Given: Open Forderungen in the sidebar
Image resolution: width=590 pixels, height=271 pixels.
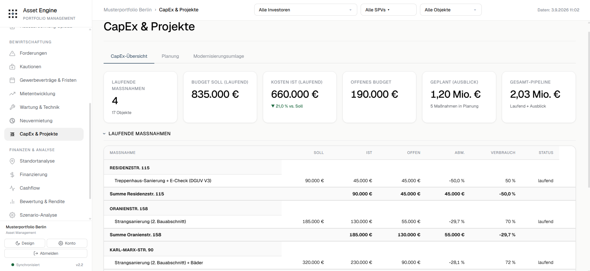Looking at the screenshot, I should (44, 53).
